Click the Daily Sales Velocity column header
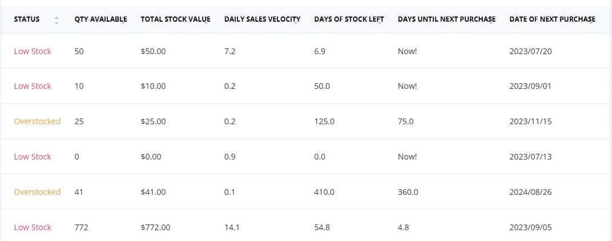Image resolution: width=612 pixels, height=241 pixels. 262,19
